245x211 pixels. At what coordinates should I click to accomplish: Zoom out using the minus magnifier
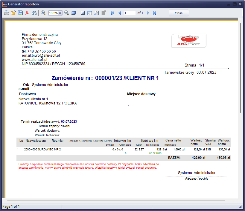[x=66, y=13]
